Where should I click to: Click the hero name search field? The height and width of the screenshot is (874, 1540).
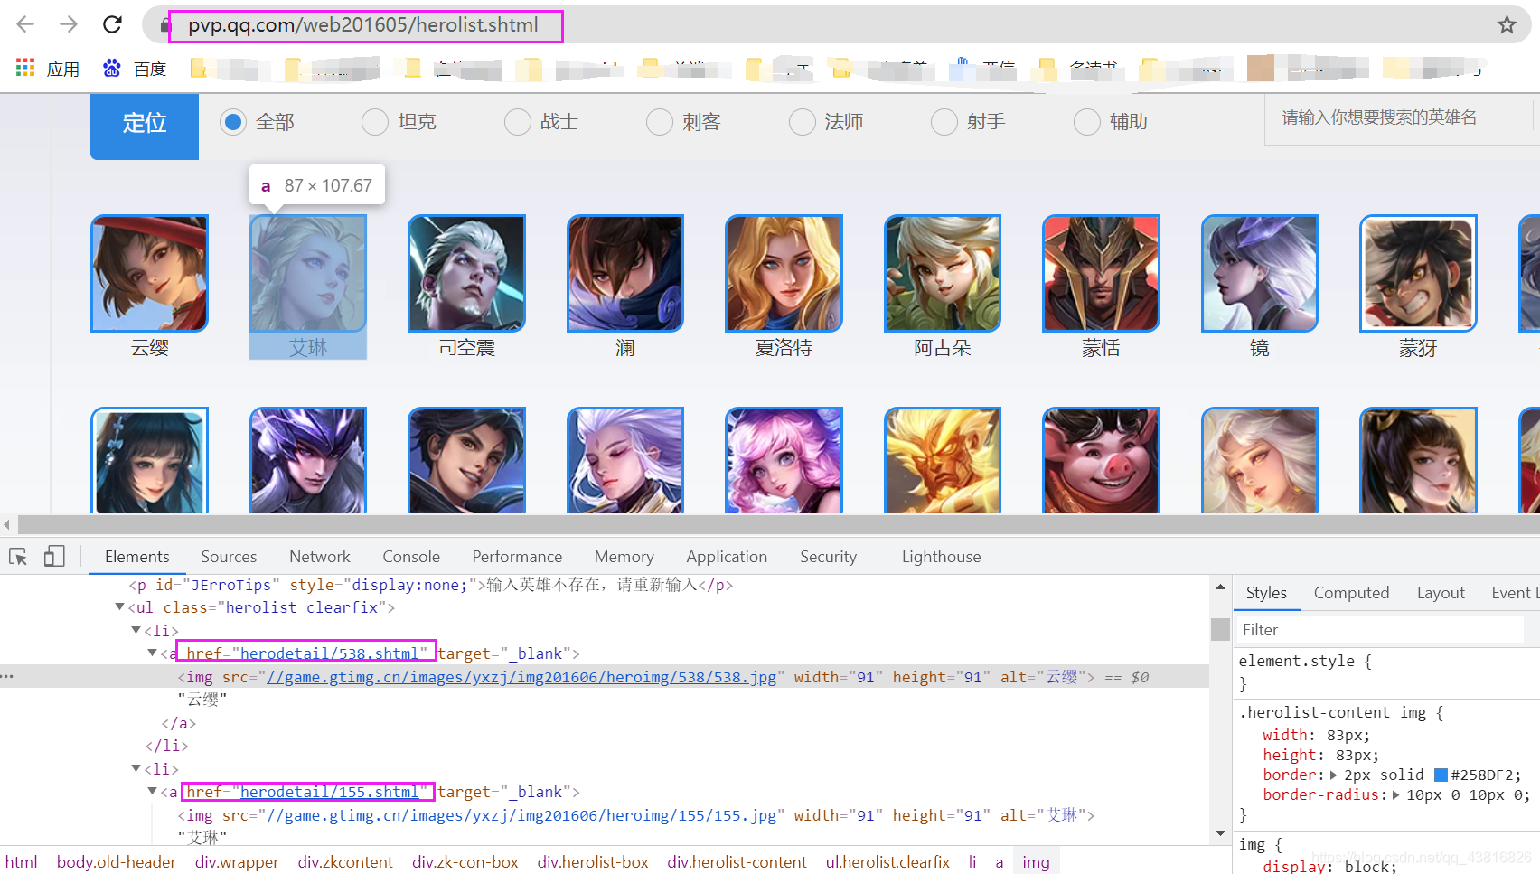[x=1399, y=118]
